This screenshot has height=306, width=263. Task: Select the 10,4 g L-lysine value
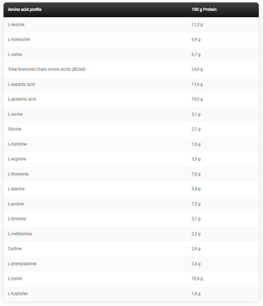click(197, 279)
